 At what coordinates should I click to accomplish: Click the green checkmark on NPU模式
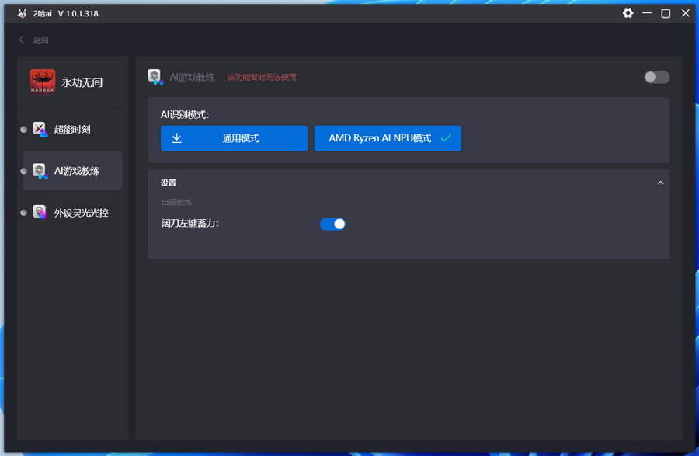[x=445, y=138]
